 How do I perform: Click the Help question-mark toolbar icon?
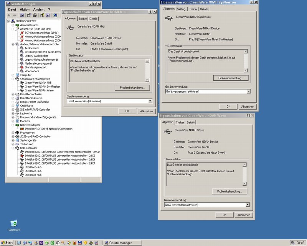point(42,15)
